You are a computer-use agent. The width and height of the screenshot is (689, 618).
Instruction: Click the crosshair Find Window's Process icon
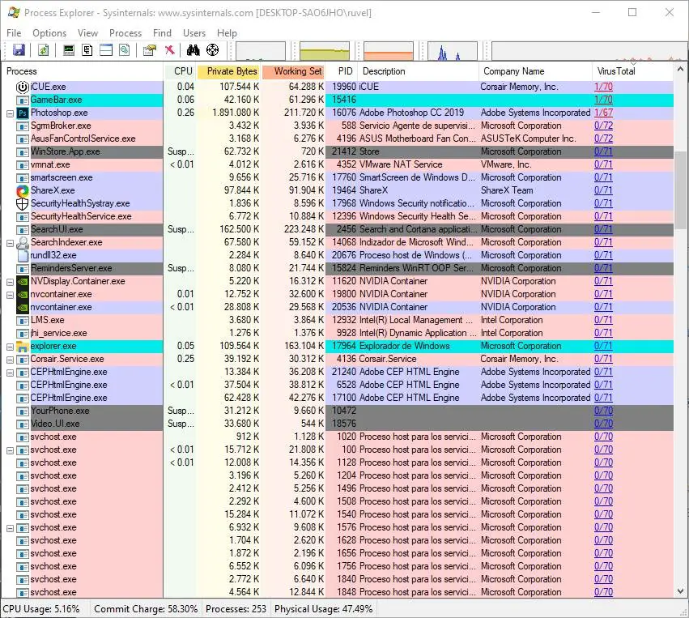coord(212,50)
